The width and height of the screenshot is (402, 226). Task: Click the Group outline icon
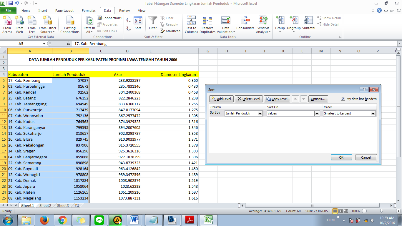point(280,25)
